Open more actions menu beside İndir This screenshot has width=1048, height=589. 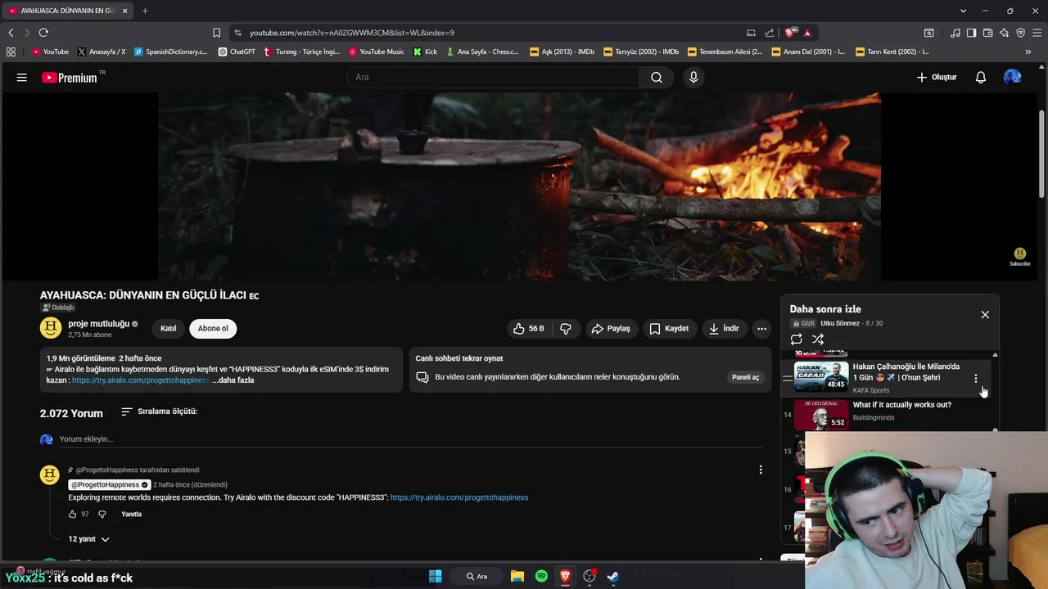761,328
